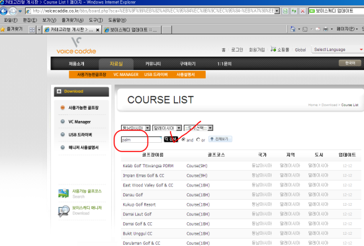364x246 pixels.
Task: Open the address bar history dropdown arrow
Action: [277, 11]
